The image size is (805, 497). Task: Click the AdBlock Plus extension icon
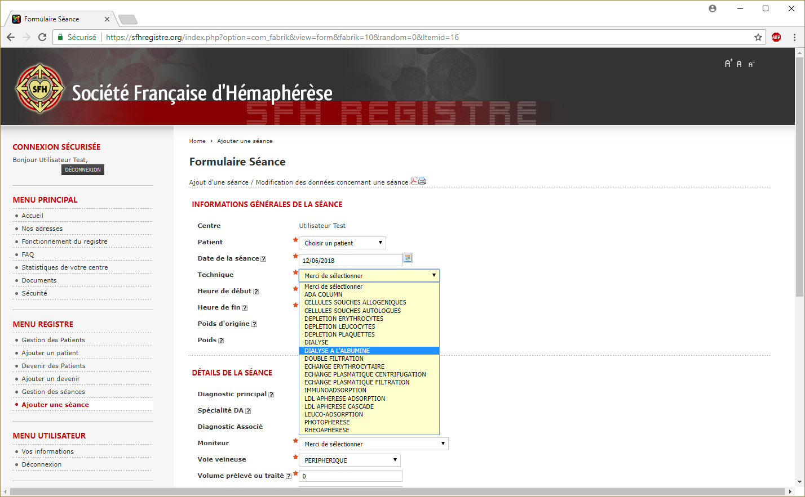click(x=776, y=37)
